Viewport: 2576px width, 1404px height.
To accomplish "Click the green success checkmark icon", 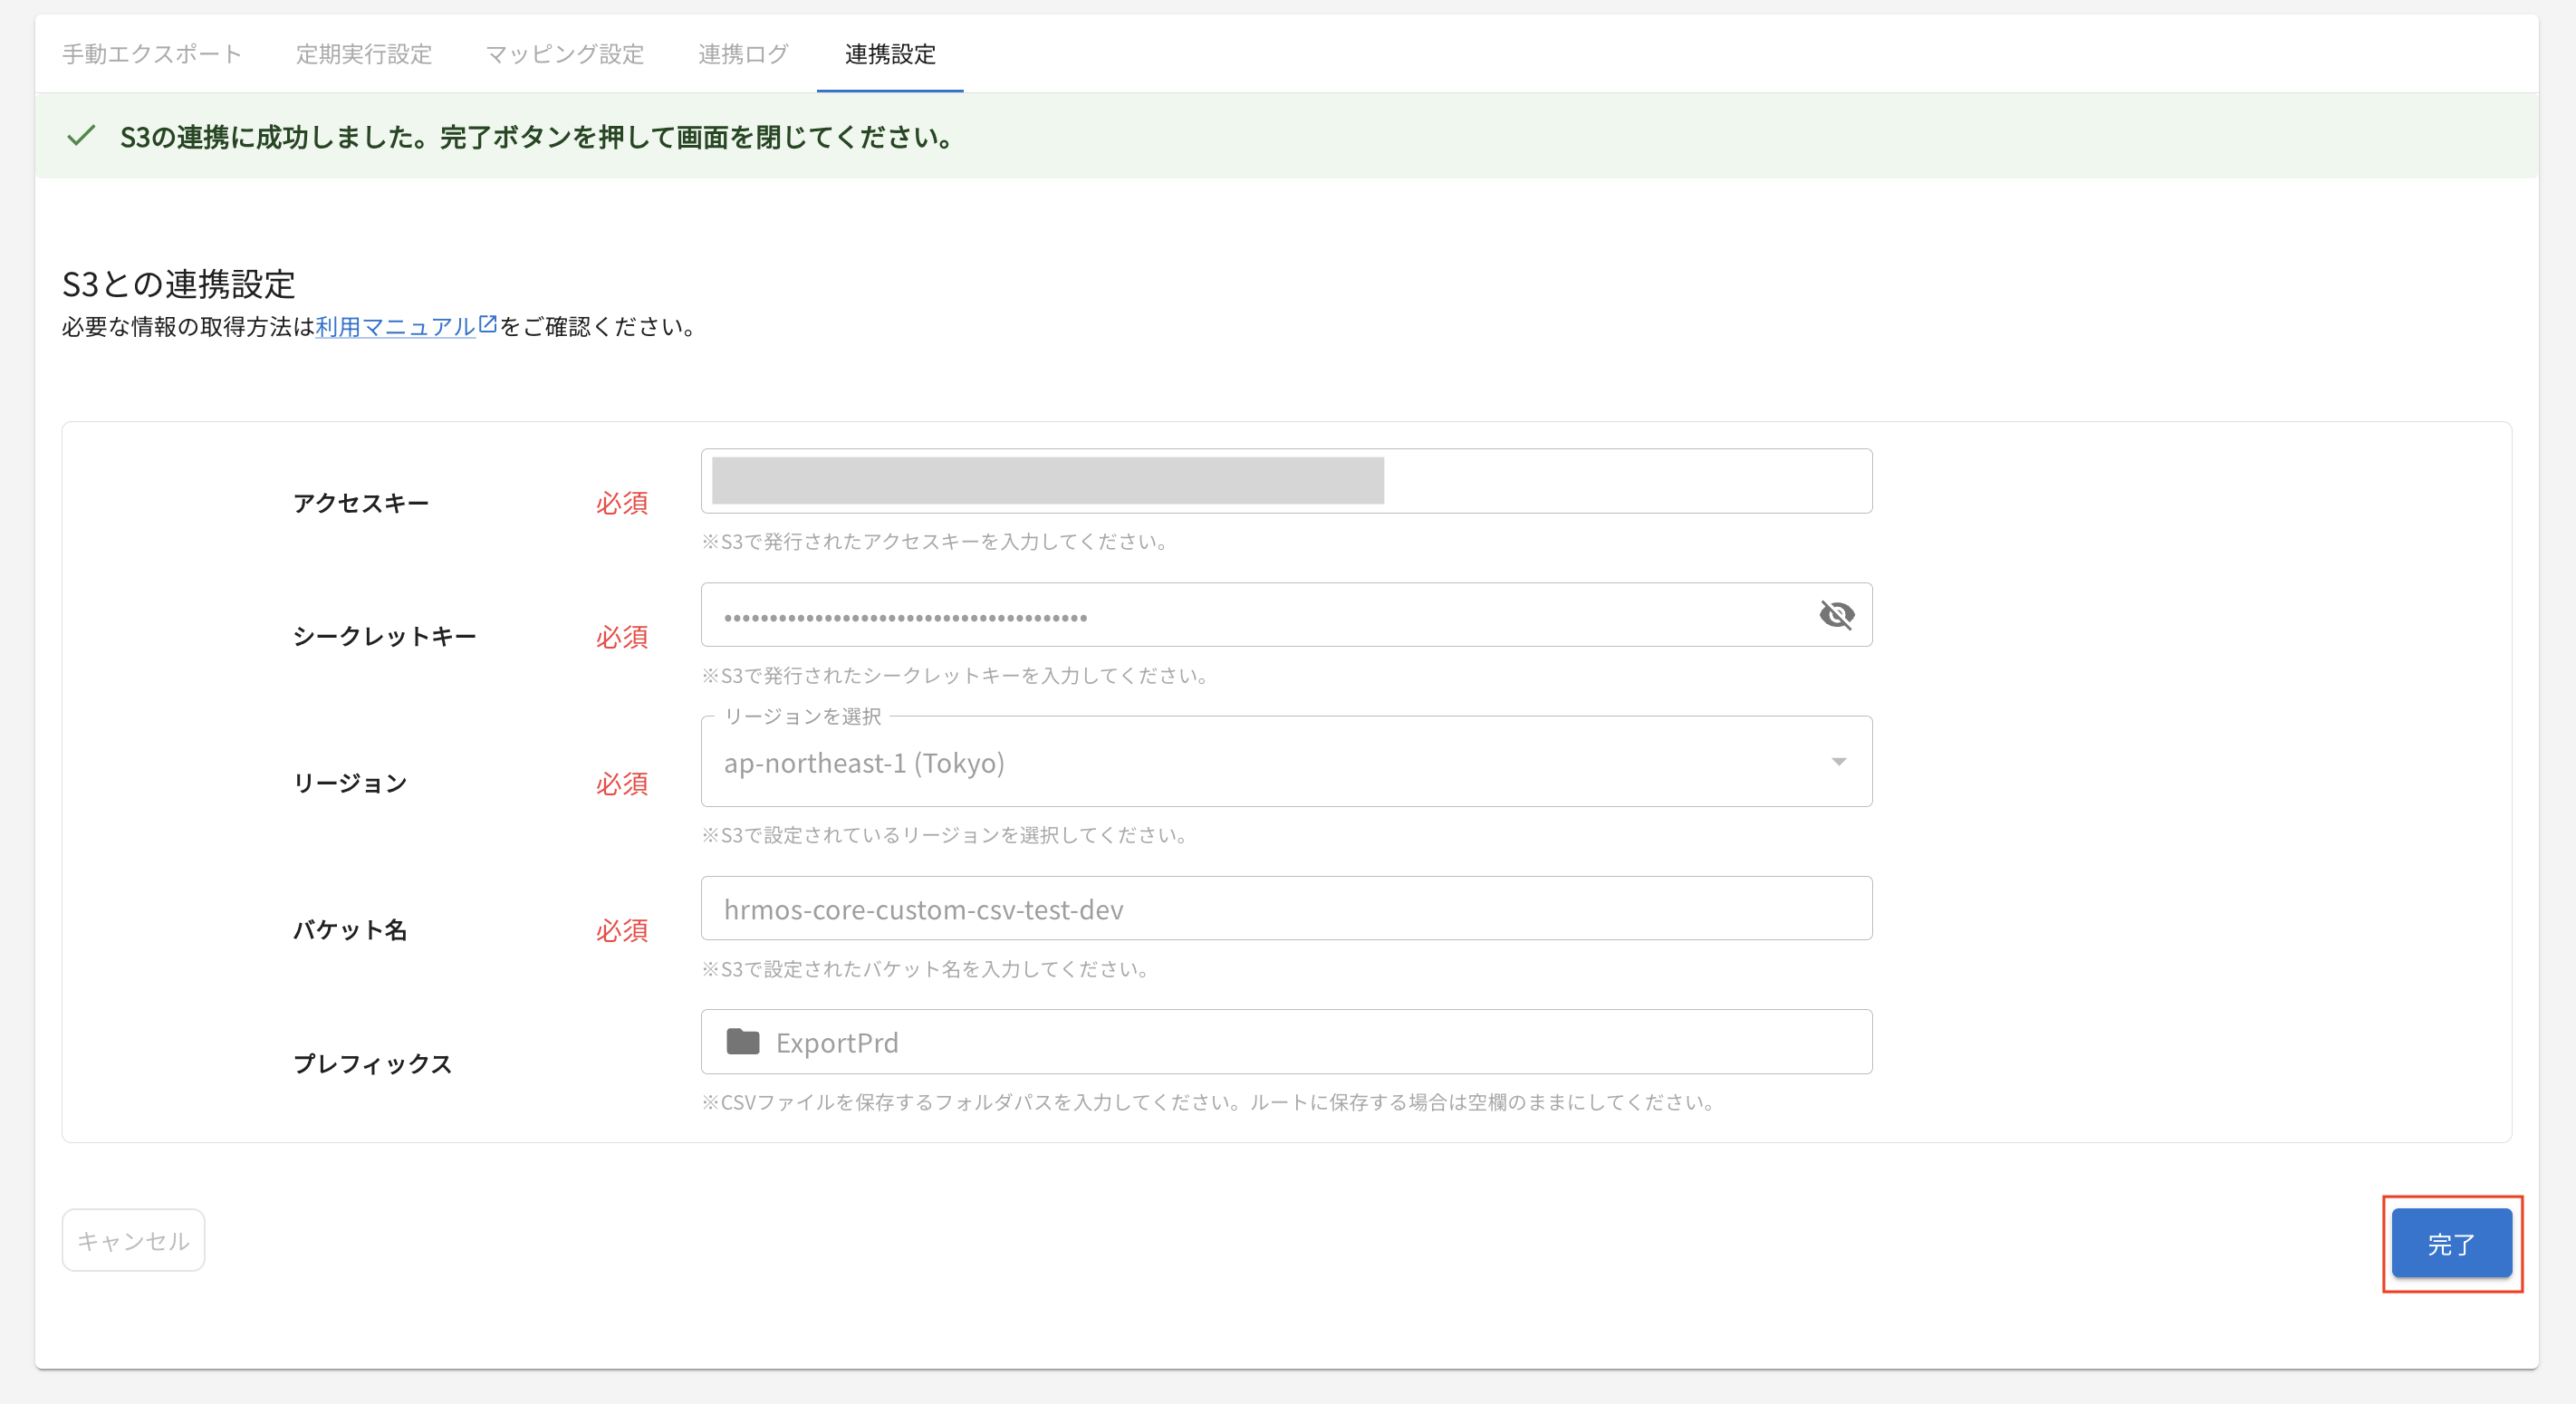I will (81, 136).
